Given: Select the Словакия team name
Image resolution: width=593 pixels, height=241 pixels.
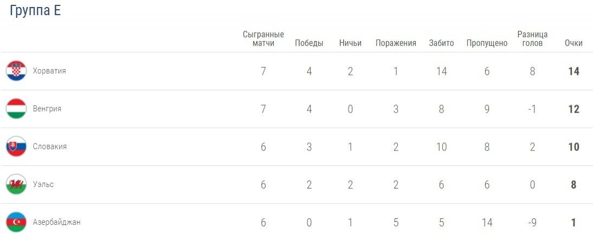Looking at the screenshot, I should click(50, 147).
